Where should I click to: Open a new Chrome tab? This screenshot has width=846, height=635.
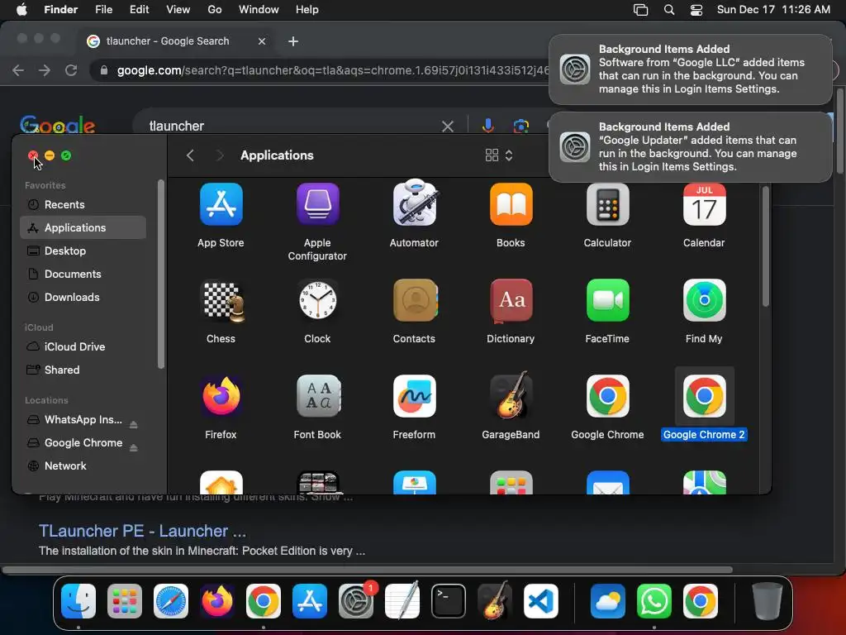click(293, 41)
